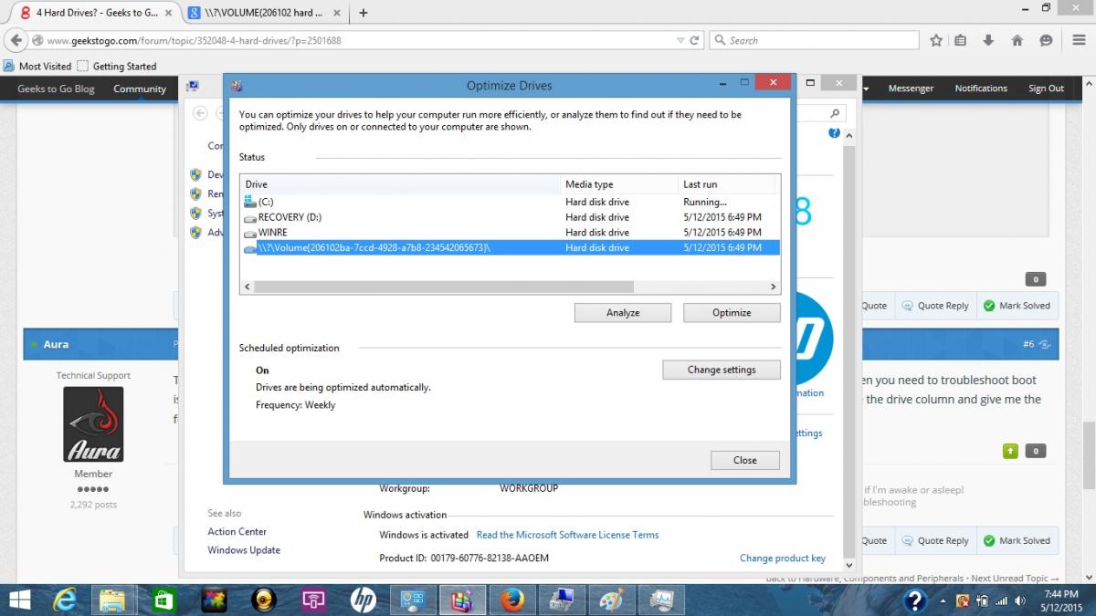
Task: Open Paint palette taskbar icon
Action: point(611,600)
